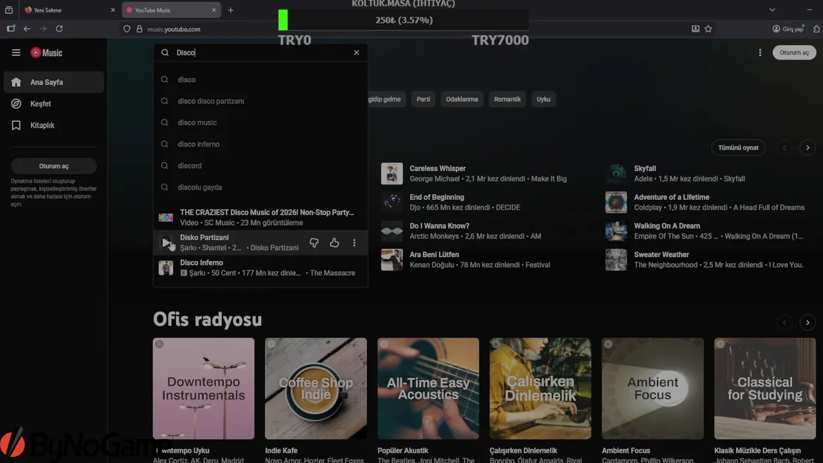Open Skyfall by Adele

pos(645,168)
